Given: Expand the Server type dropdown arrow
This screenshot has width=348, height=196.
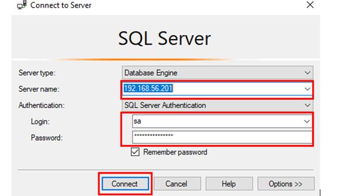Looking at the screenshot, I should pyautogui.click(x=307, y=72).
